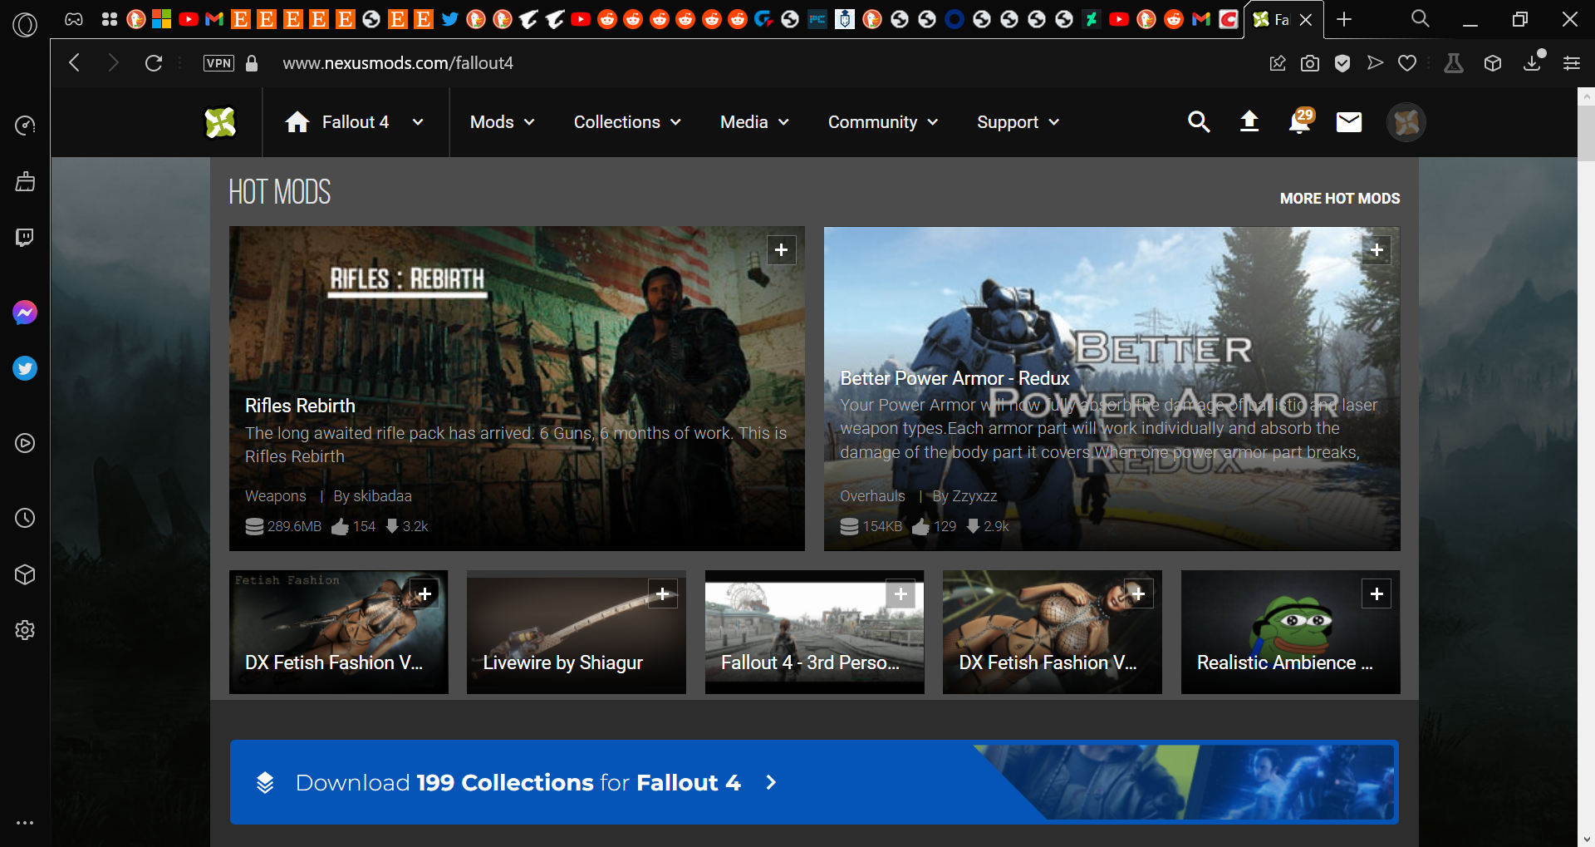The image size is (1595, 847).
Task: Open the Livewire by Shiagur thumbnail
Action: [577, 632]
